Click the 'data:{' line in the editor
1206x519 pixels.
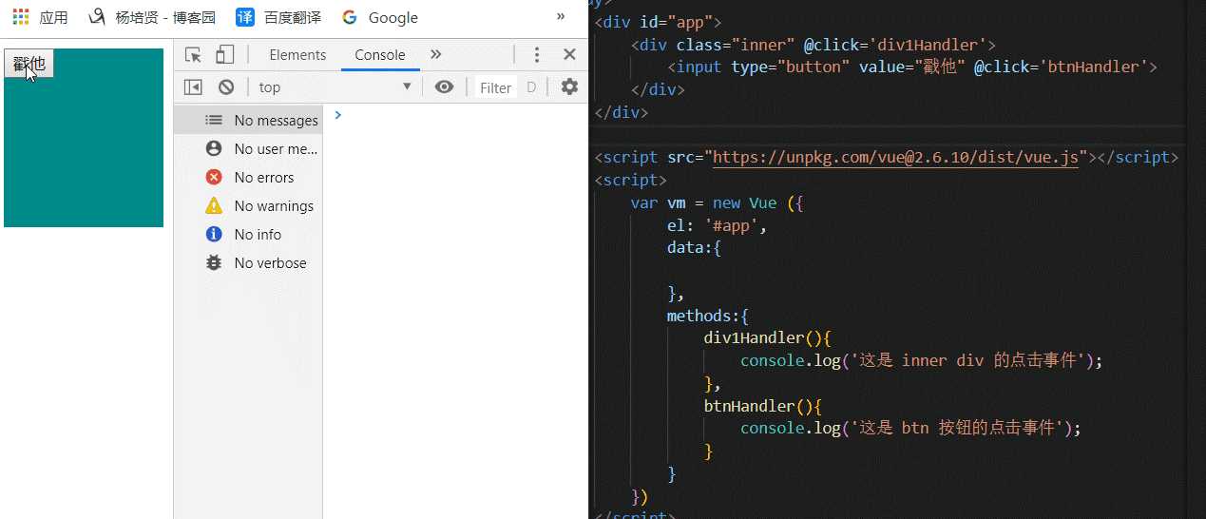click(x=695, y=248)
